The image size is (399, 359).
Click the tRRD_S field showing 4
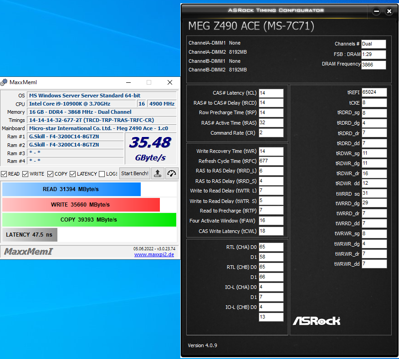[271, 181]
